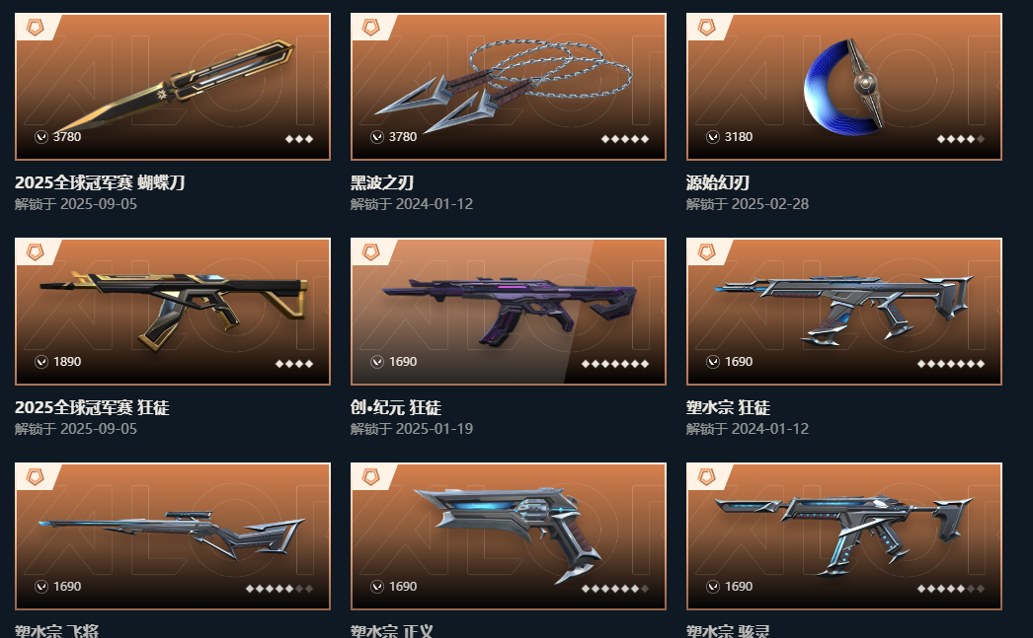Click the currency icon beside 1890 price
The image size is (1033, 638).
click(41, 362)
